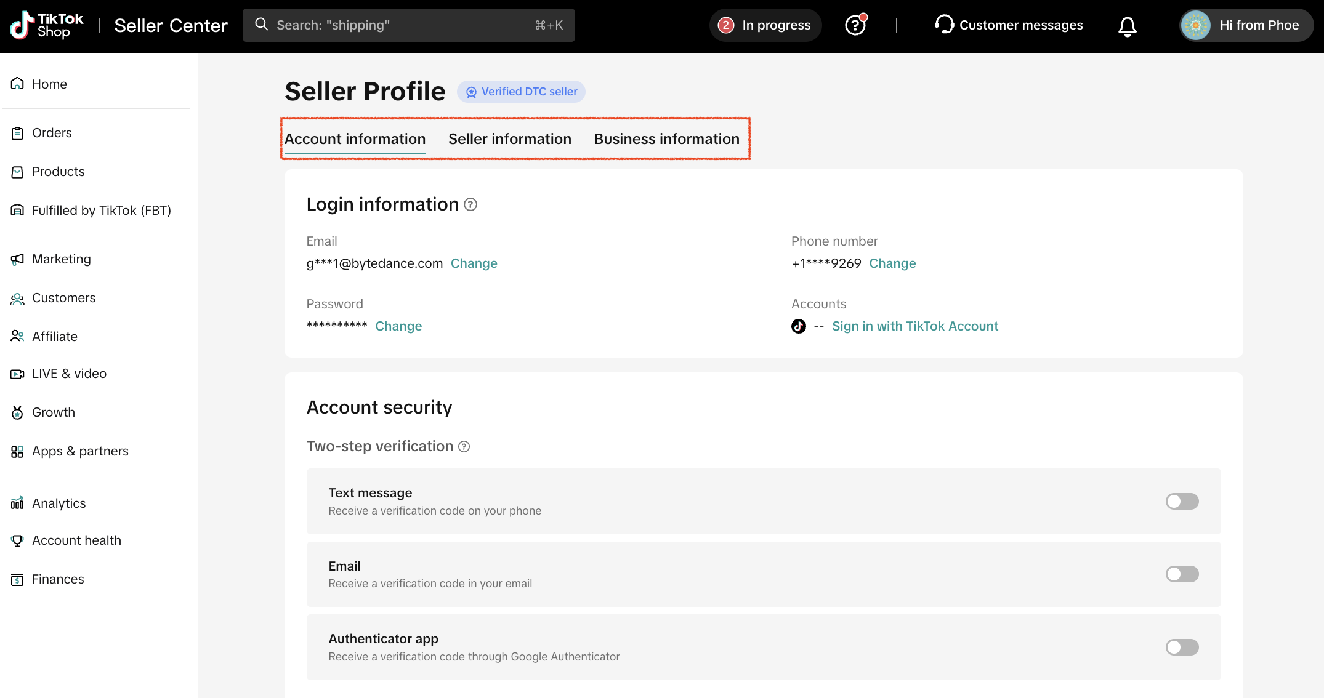This screenshot has width=1324, height=698.
Task: Enable Text message verification toggle
Action: [1181, 501]
